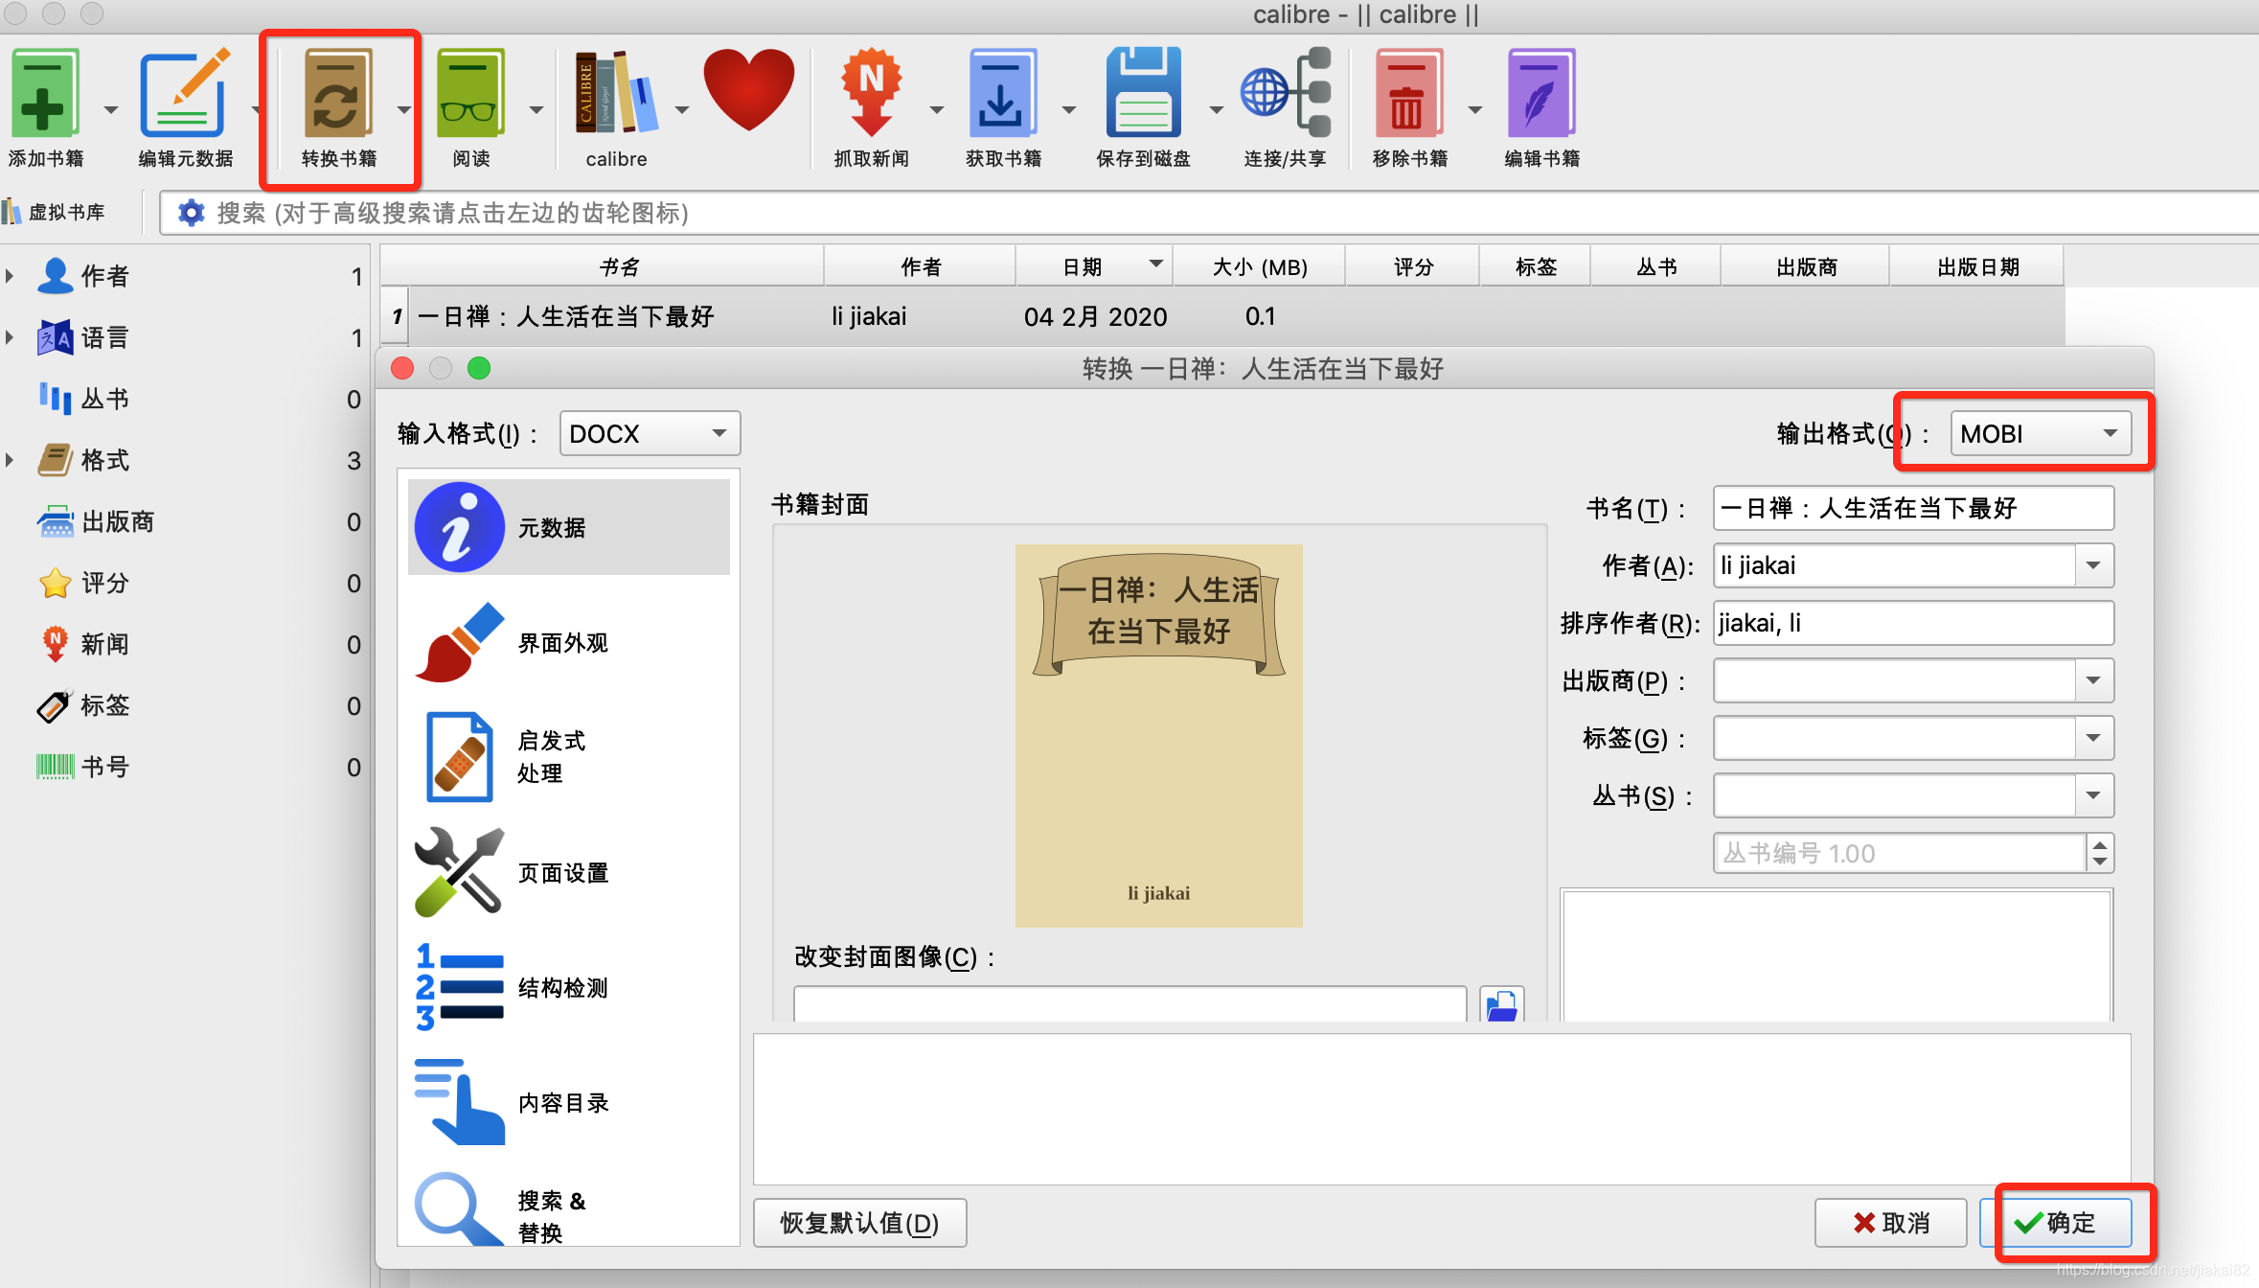The width and height of the screenshot is (2259, 1288).
Task: Click the Get books (获取书籍) icon
Action: [1002, 94]
